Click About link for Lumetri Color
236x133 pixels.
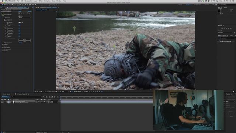coord(29,11)
